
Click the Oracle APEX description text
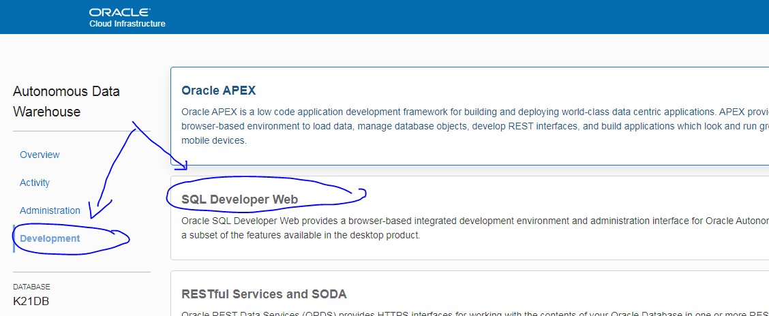pos(474,125)
